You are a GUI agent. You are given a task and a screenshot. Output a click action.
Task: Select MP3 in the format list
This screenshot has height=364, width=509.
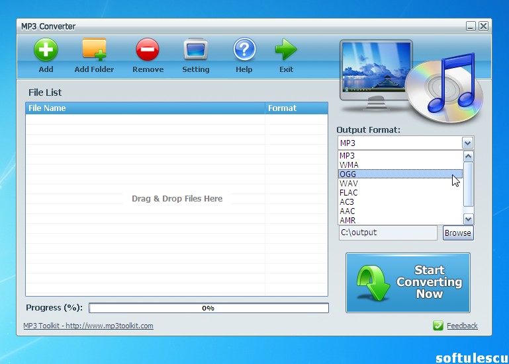[x=400, y=156]
